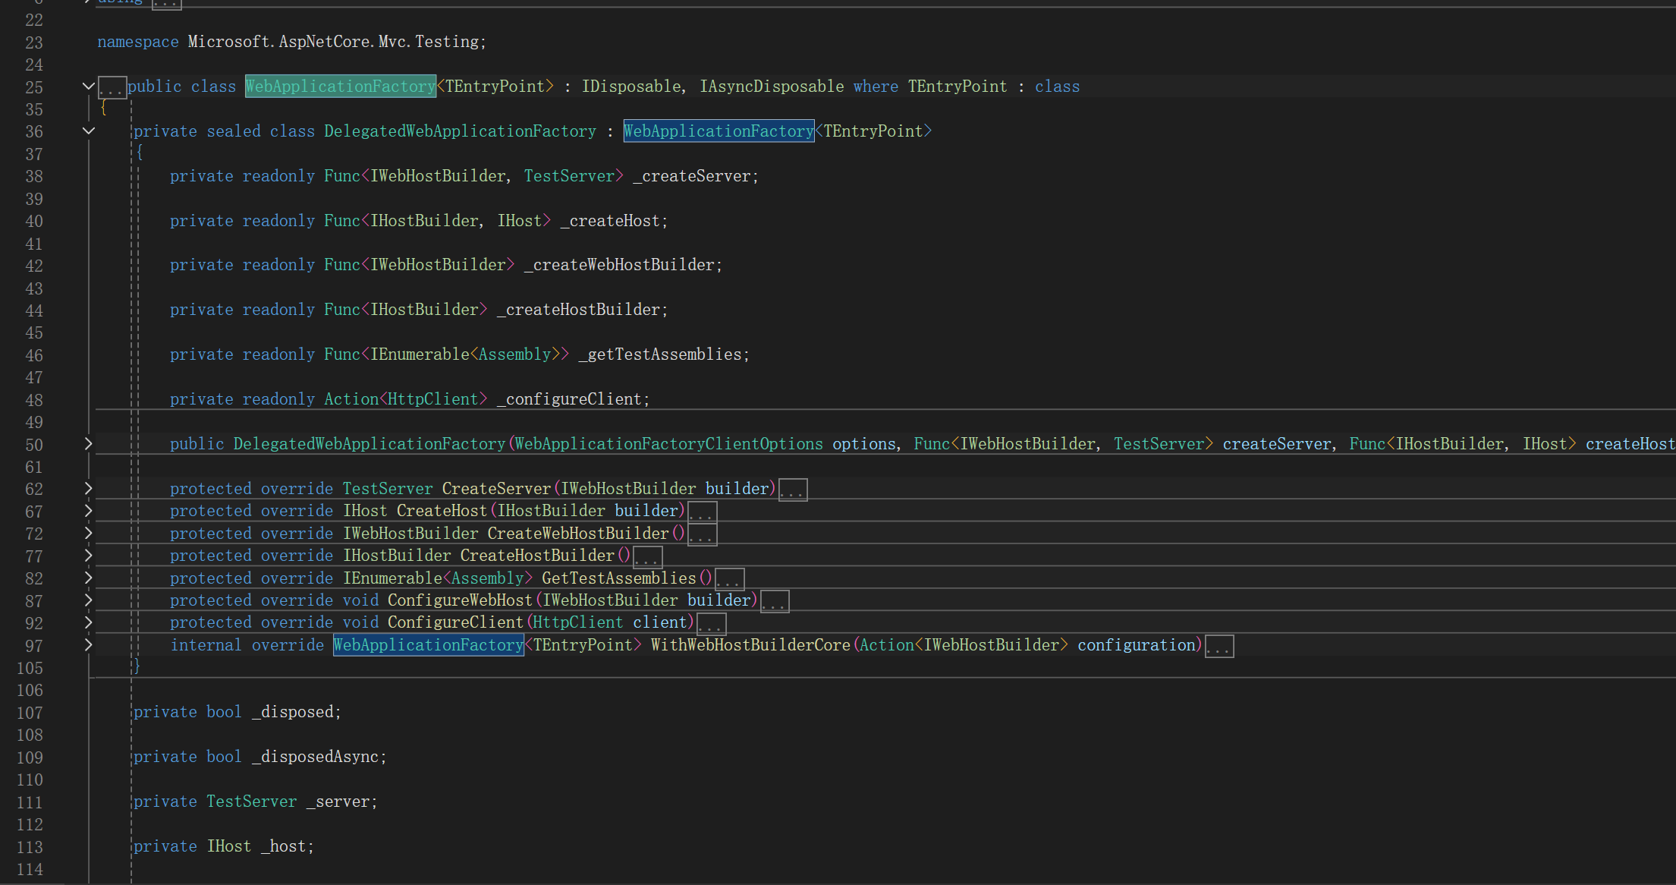The image size is (1676, 885).
Task: Collapse the DelegatedWebApplicationFactory class on line 36
Action: coord(88,131)
